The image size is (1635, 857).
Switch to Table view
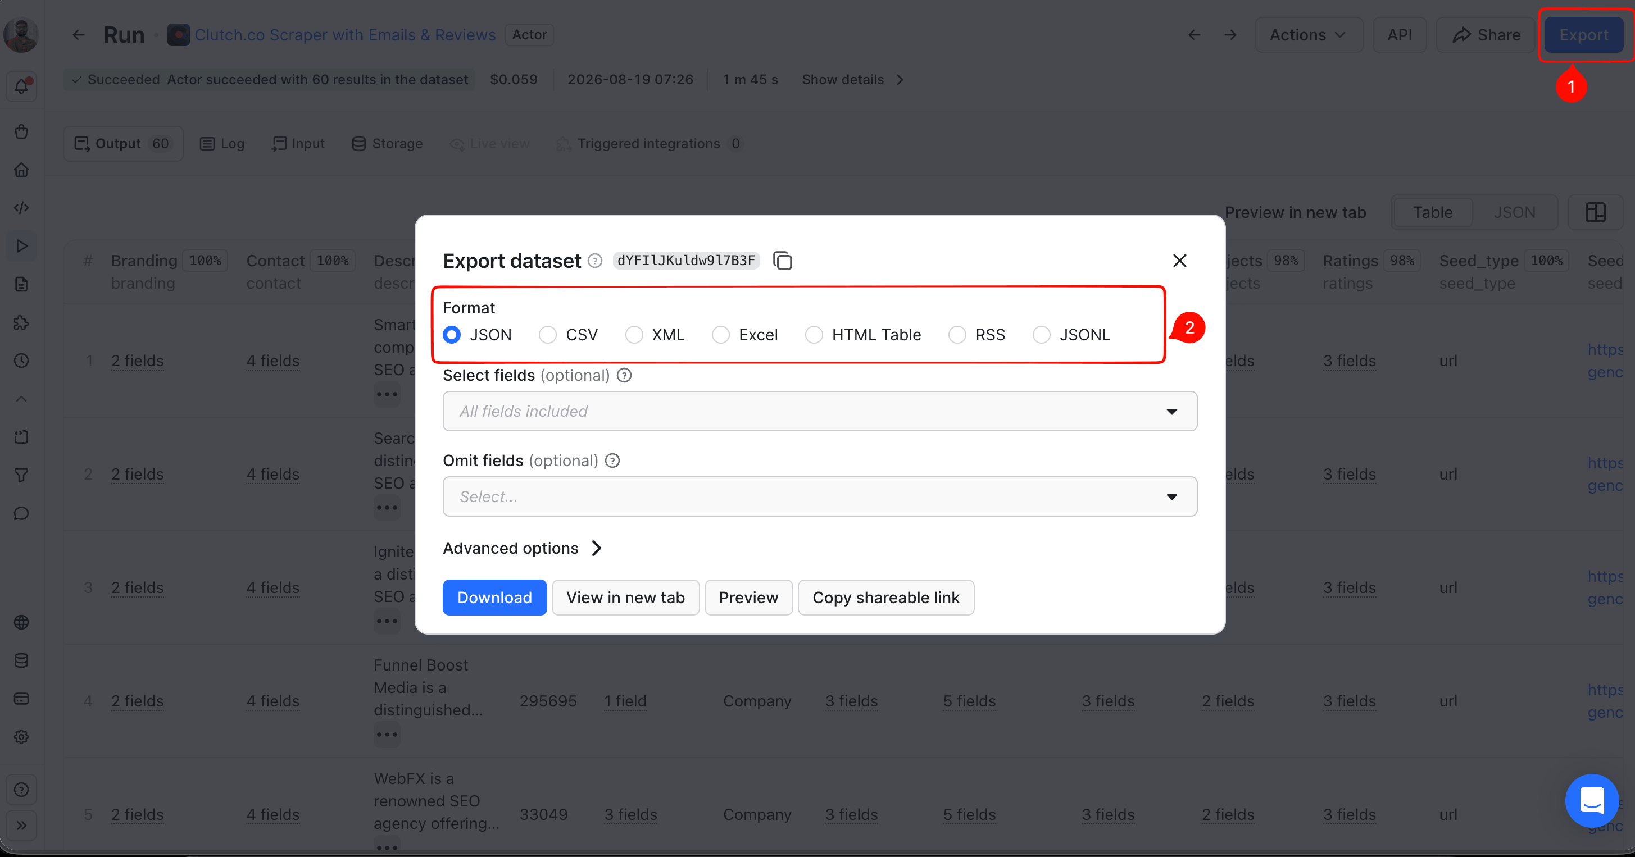1432,212
